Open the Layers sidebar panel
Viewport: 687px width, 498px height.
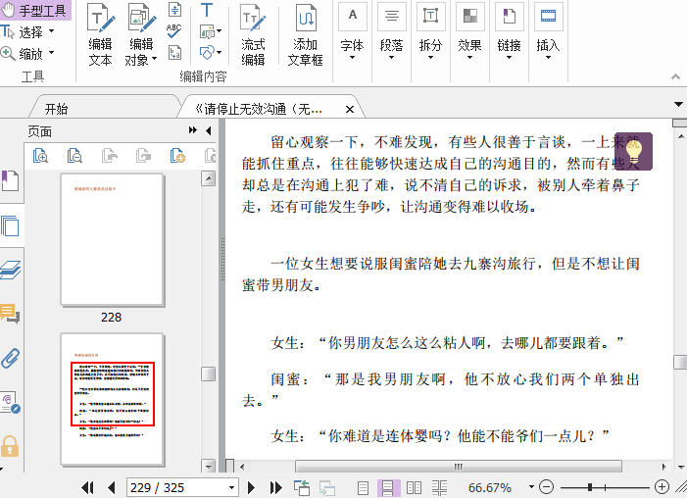click(x=10, y=270)
